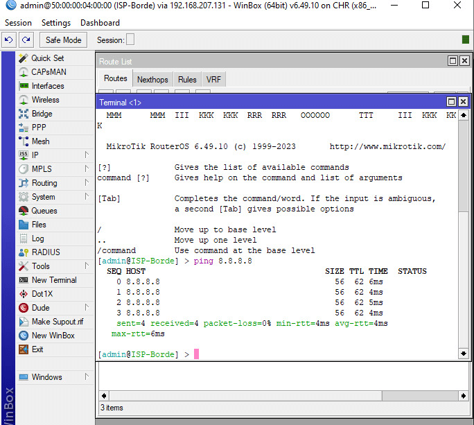Click the Terminal scroll down arrow
The width and height of the screenshot is (474, 425).
click(x=464, y=354)
